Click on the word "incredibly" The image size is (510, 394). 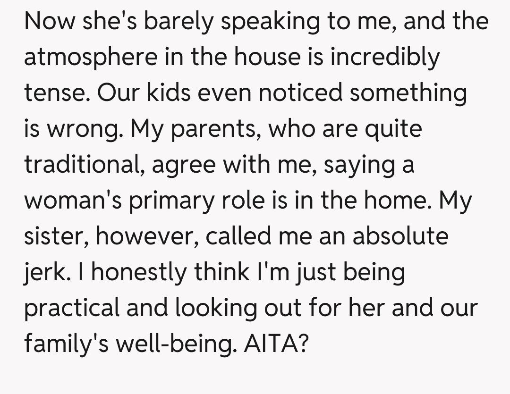pyautogui.click(x=386, y=58)
